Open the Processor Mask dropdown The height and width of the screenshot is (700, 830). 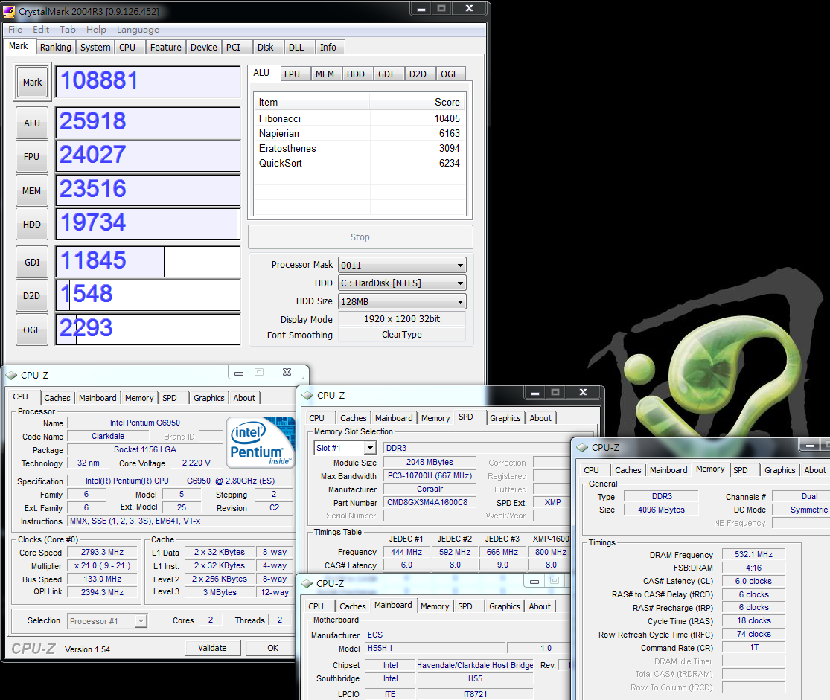(402, 265)
